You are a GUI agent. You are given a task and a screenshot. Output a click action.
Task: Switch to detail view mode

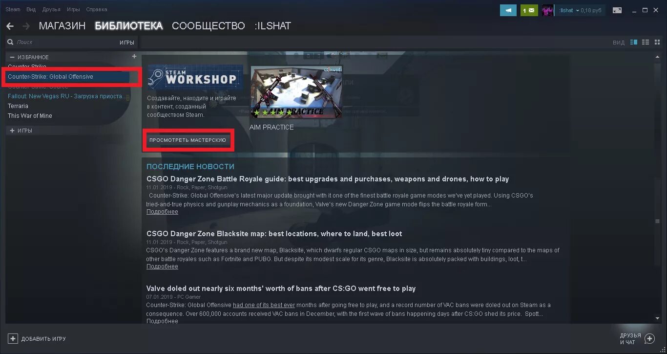pos(634,43)
